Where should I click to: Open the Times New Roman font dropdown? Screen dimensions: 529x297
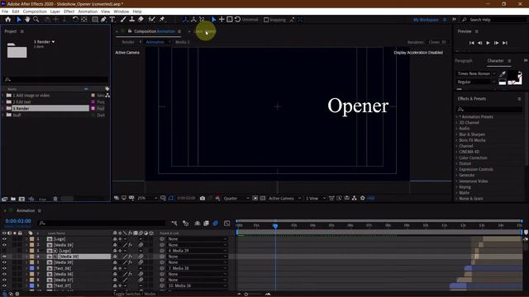click(476, 73)
